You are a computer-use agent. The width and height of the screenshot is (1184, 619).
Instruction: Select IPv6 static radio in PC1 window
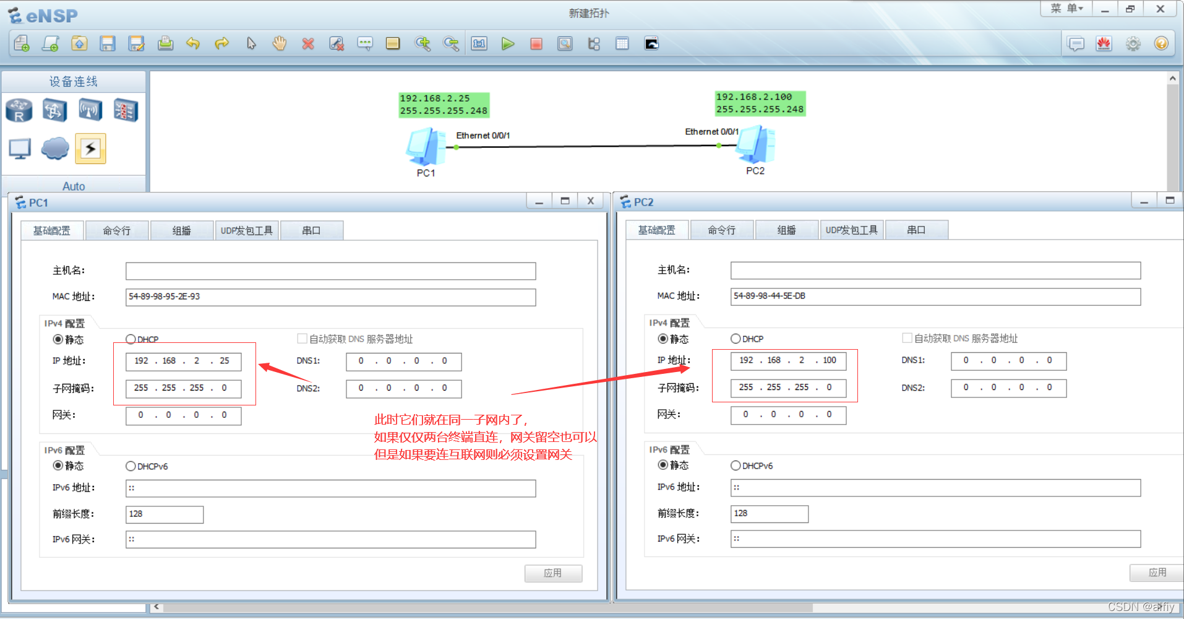58,465
